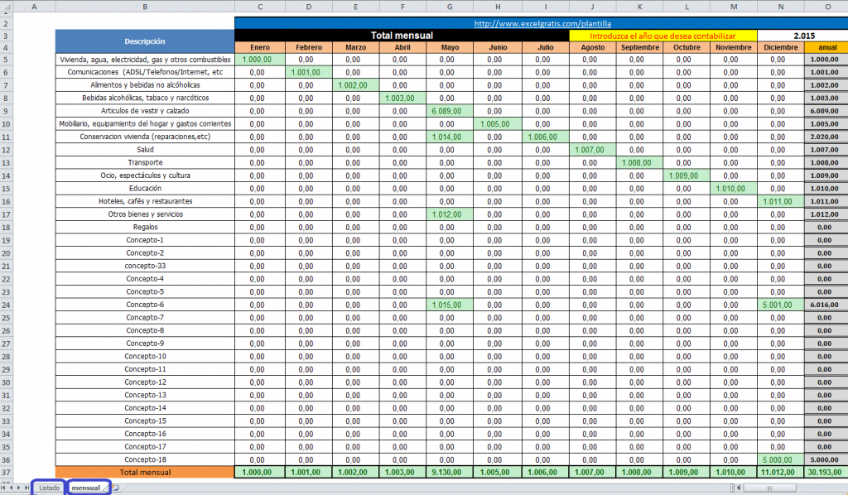Viewport: 848px width, 495px height.
Task: Click the 'anual' column header
Action: pos(827,47)
